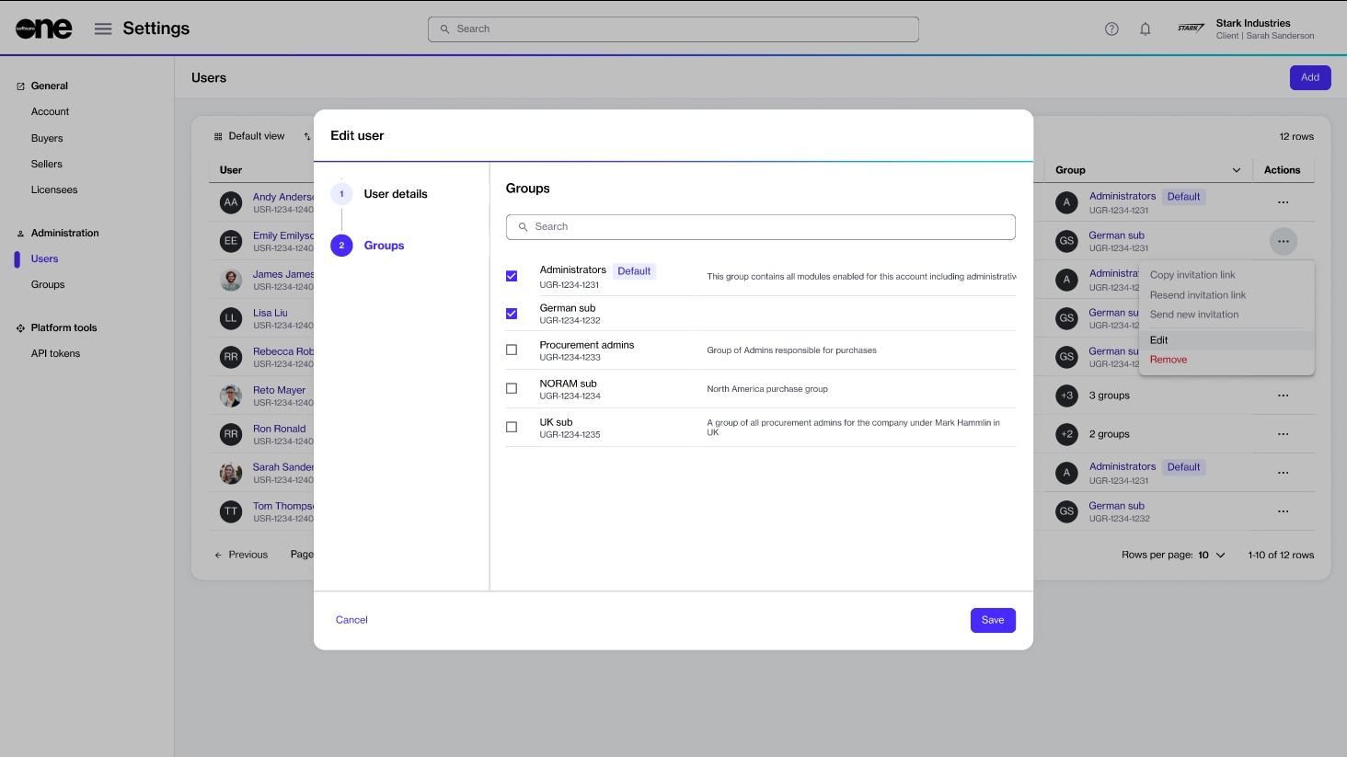Focus the Groups search field

tap(761, 227)
